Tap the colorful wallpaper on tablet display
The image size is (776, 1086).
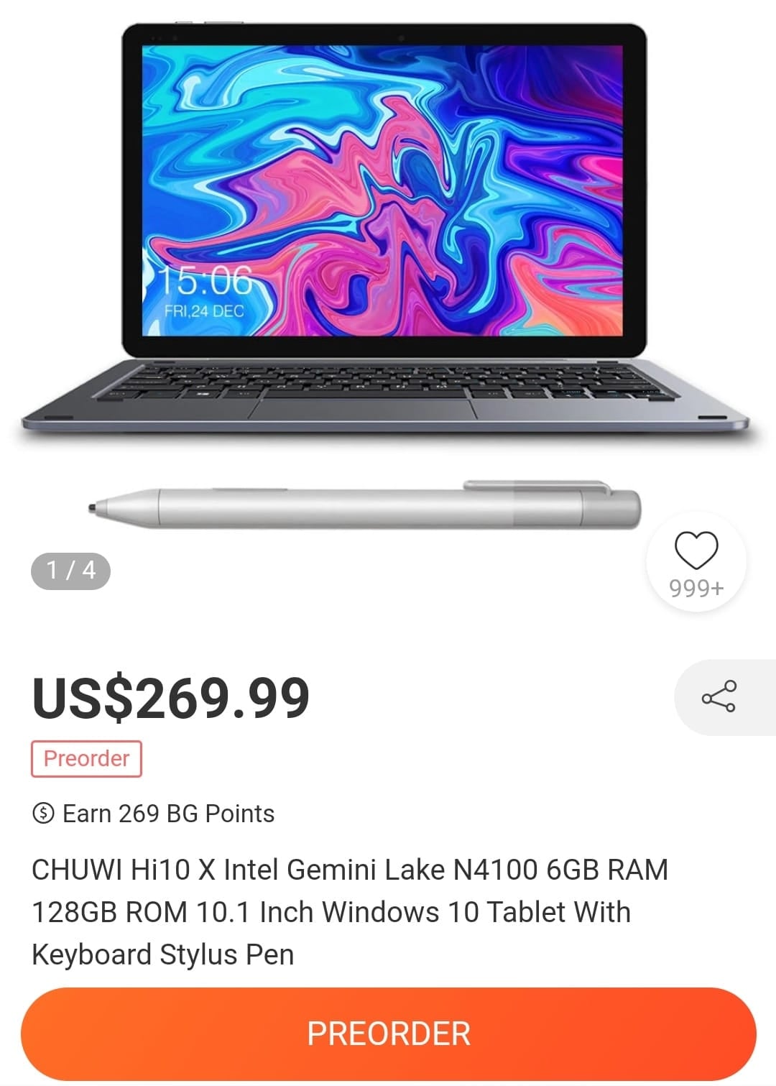tap(383, 190)
